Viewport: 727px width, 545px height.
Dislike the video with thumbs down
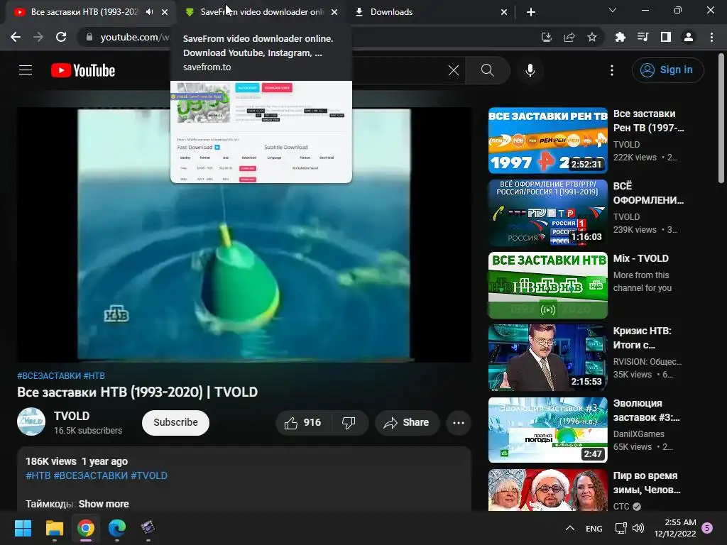point(349,423)
